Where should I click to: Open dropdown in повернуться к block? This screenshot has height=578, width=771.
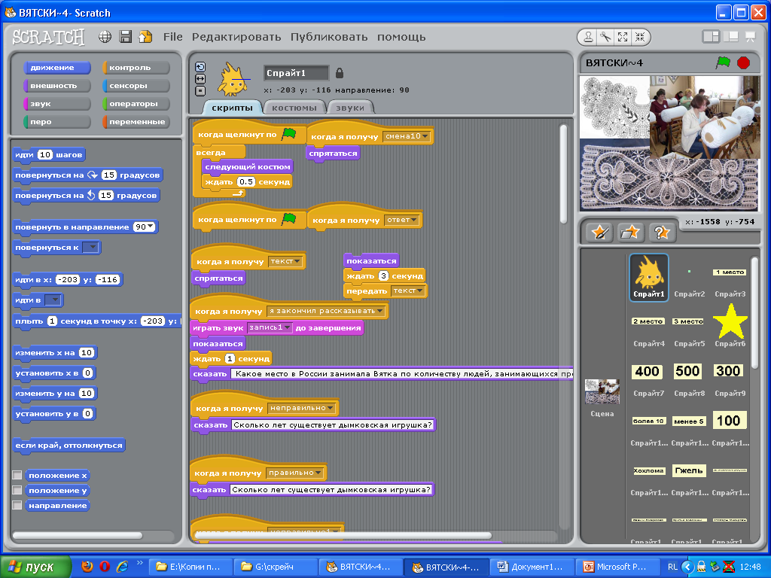[x=91, y=247]
